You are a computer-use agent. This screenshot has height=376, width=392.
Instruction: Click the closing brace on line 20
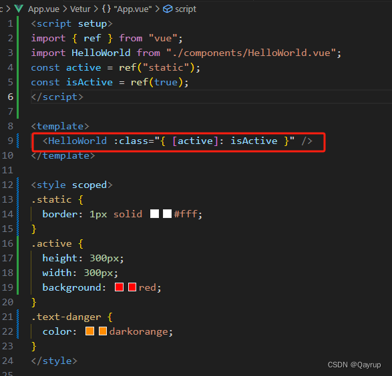(x=34, y=302)
